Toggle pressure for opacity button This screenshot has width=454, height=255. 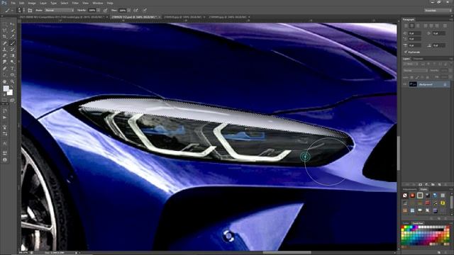coord(105,10)
